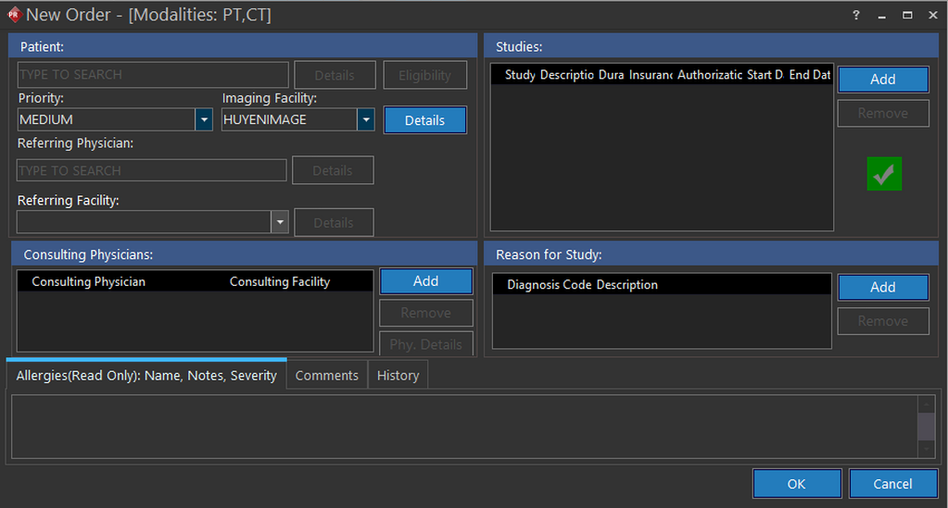The width and height of the screenshot is (948, 508).
Task: Select the Allergies (Read Only) tab
Action: (146, 375)
